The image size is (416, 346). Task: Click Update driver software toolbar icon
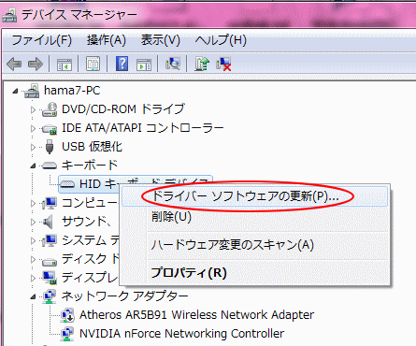[x=202, y=64]
